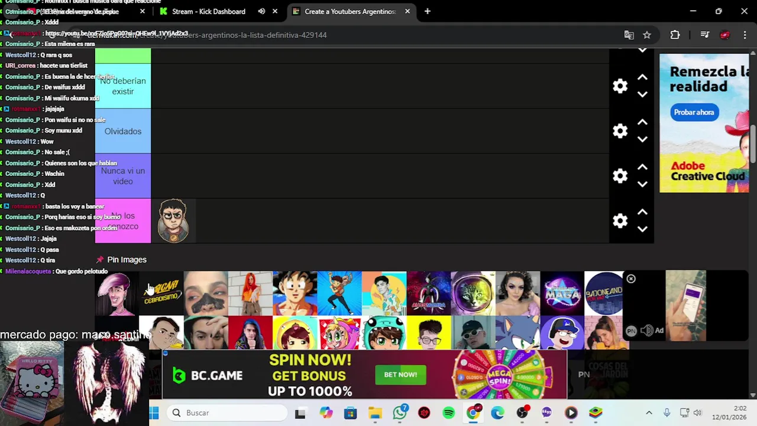
Task: Move 'Nunca vi un video' tier down
Action: (642, 185)
